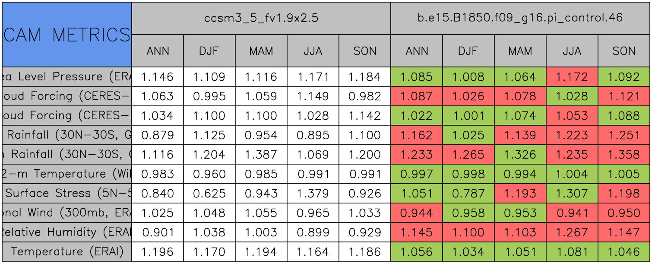Select the JJA header under ccsm3_5_fv1.9x2.5
This screenshot has height=264, width=652.
click(x=313, y=51)
